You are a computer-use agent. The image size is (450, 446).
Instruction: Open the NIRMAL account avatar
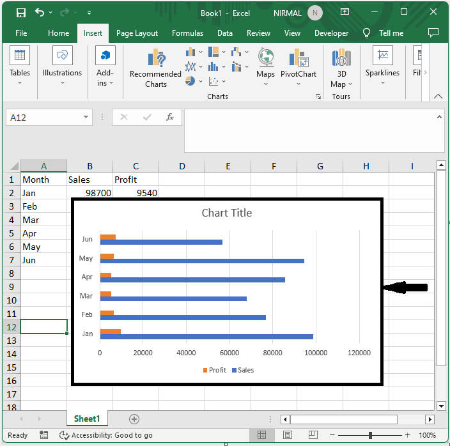point(315,13)
